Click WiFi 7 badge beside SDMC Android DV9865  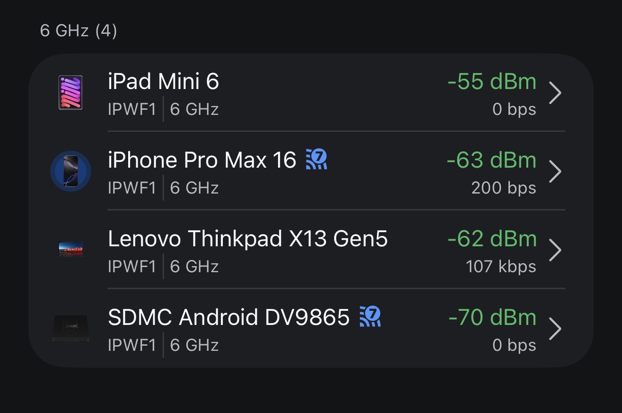(370, 316)
